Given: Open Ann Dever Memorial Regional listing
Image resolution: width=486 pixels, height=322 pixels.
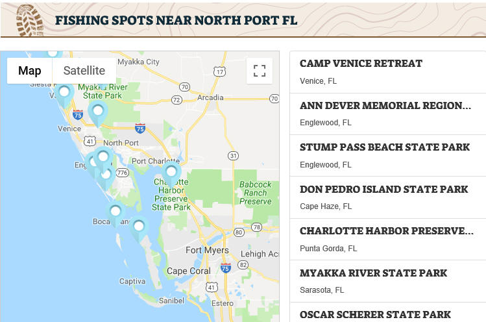Looking at the screenshot, I should [x=388, y=114].
